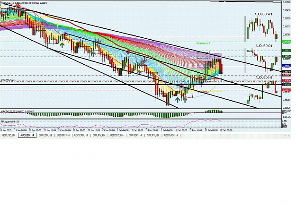Click the 12 Feb 08:00 time axis label
Viewport: 296px width, 206px height.
226,130
